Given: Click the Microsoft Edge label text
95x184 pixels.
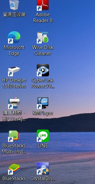Looking at the screenshot, I should (14, 51).
